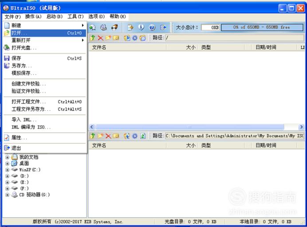Select 打开工程文件... menu entry

tap(45, 102)
